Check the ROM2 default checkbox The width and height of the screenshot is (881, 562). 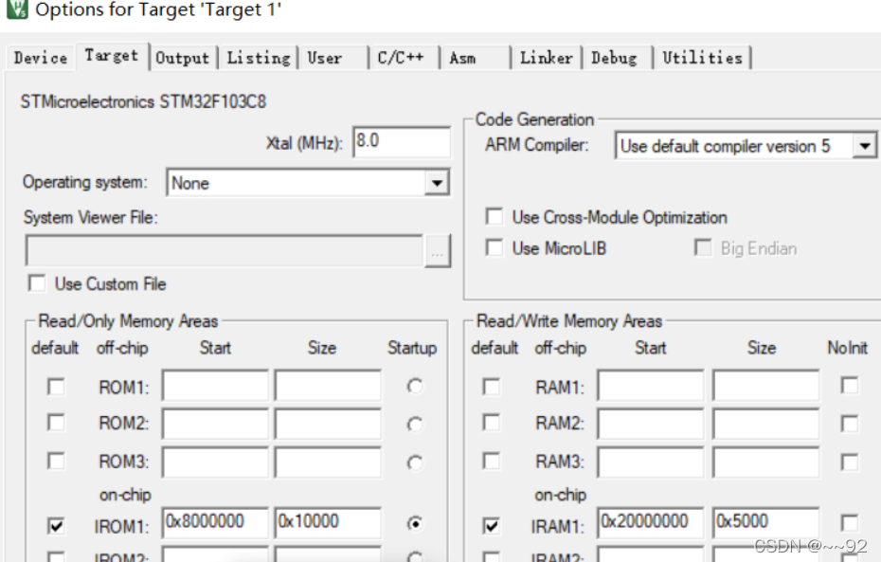pos(56,422)
